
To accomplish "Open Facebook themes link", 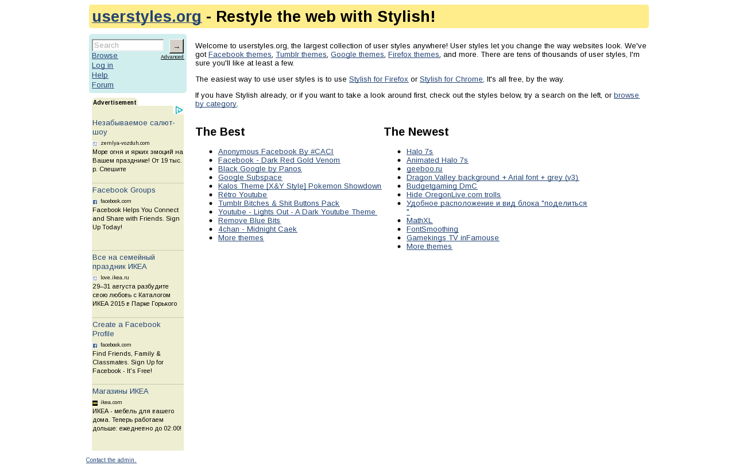I will click(239, 55).
